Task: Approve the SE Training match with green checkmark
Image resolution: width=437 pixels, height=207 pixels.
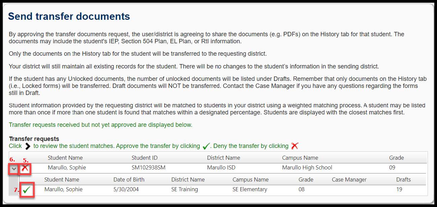Action: pos(27,190)
